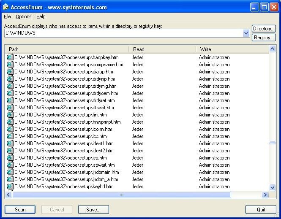Sort by the Write column header
This screenshot has height=219, width=281.
pos(232,49)
